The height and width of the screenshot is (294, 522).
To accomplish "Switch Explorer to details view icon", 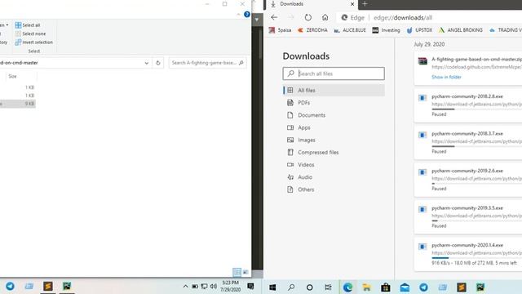I will click(237, 272).
